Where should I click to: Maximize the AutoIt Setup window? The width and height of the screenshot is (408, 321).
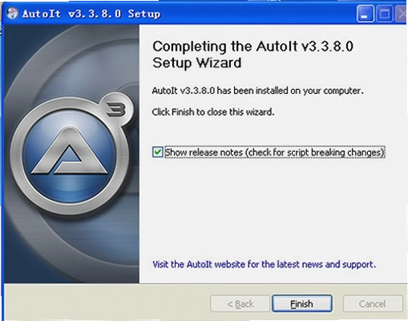(384, 14)
